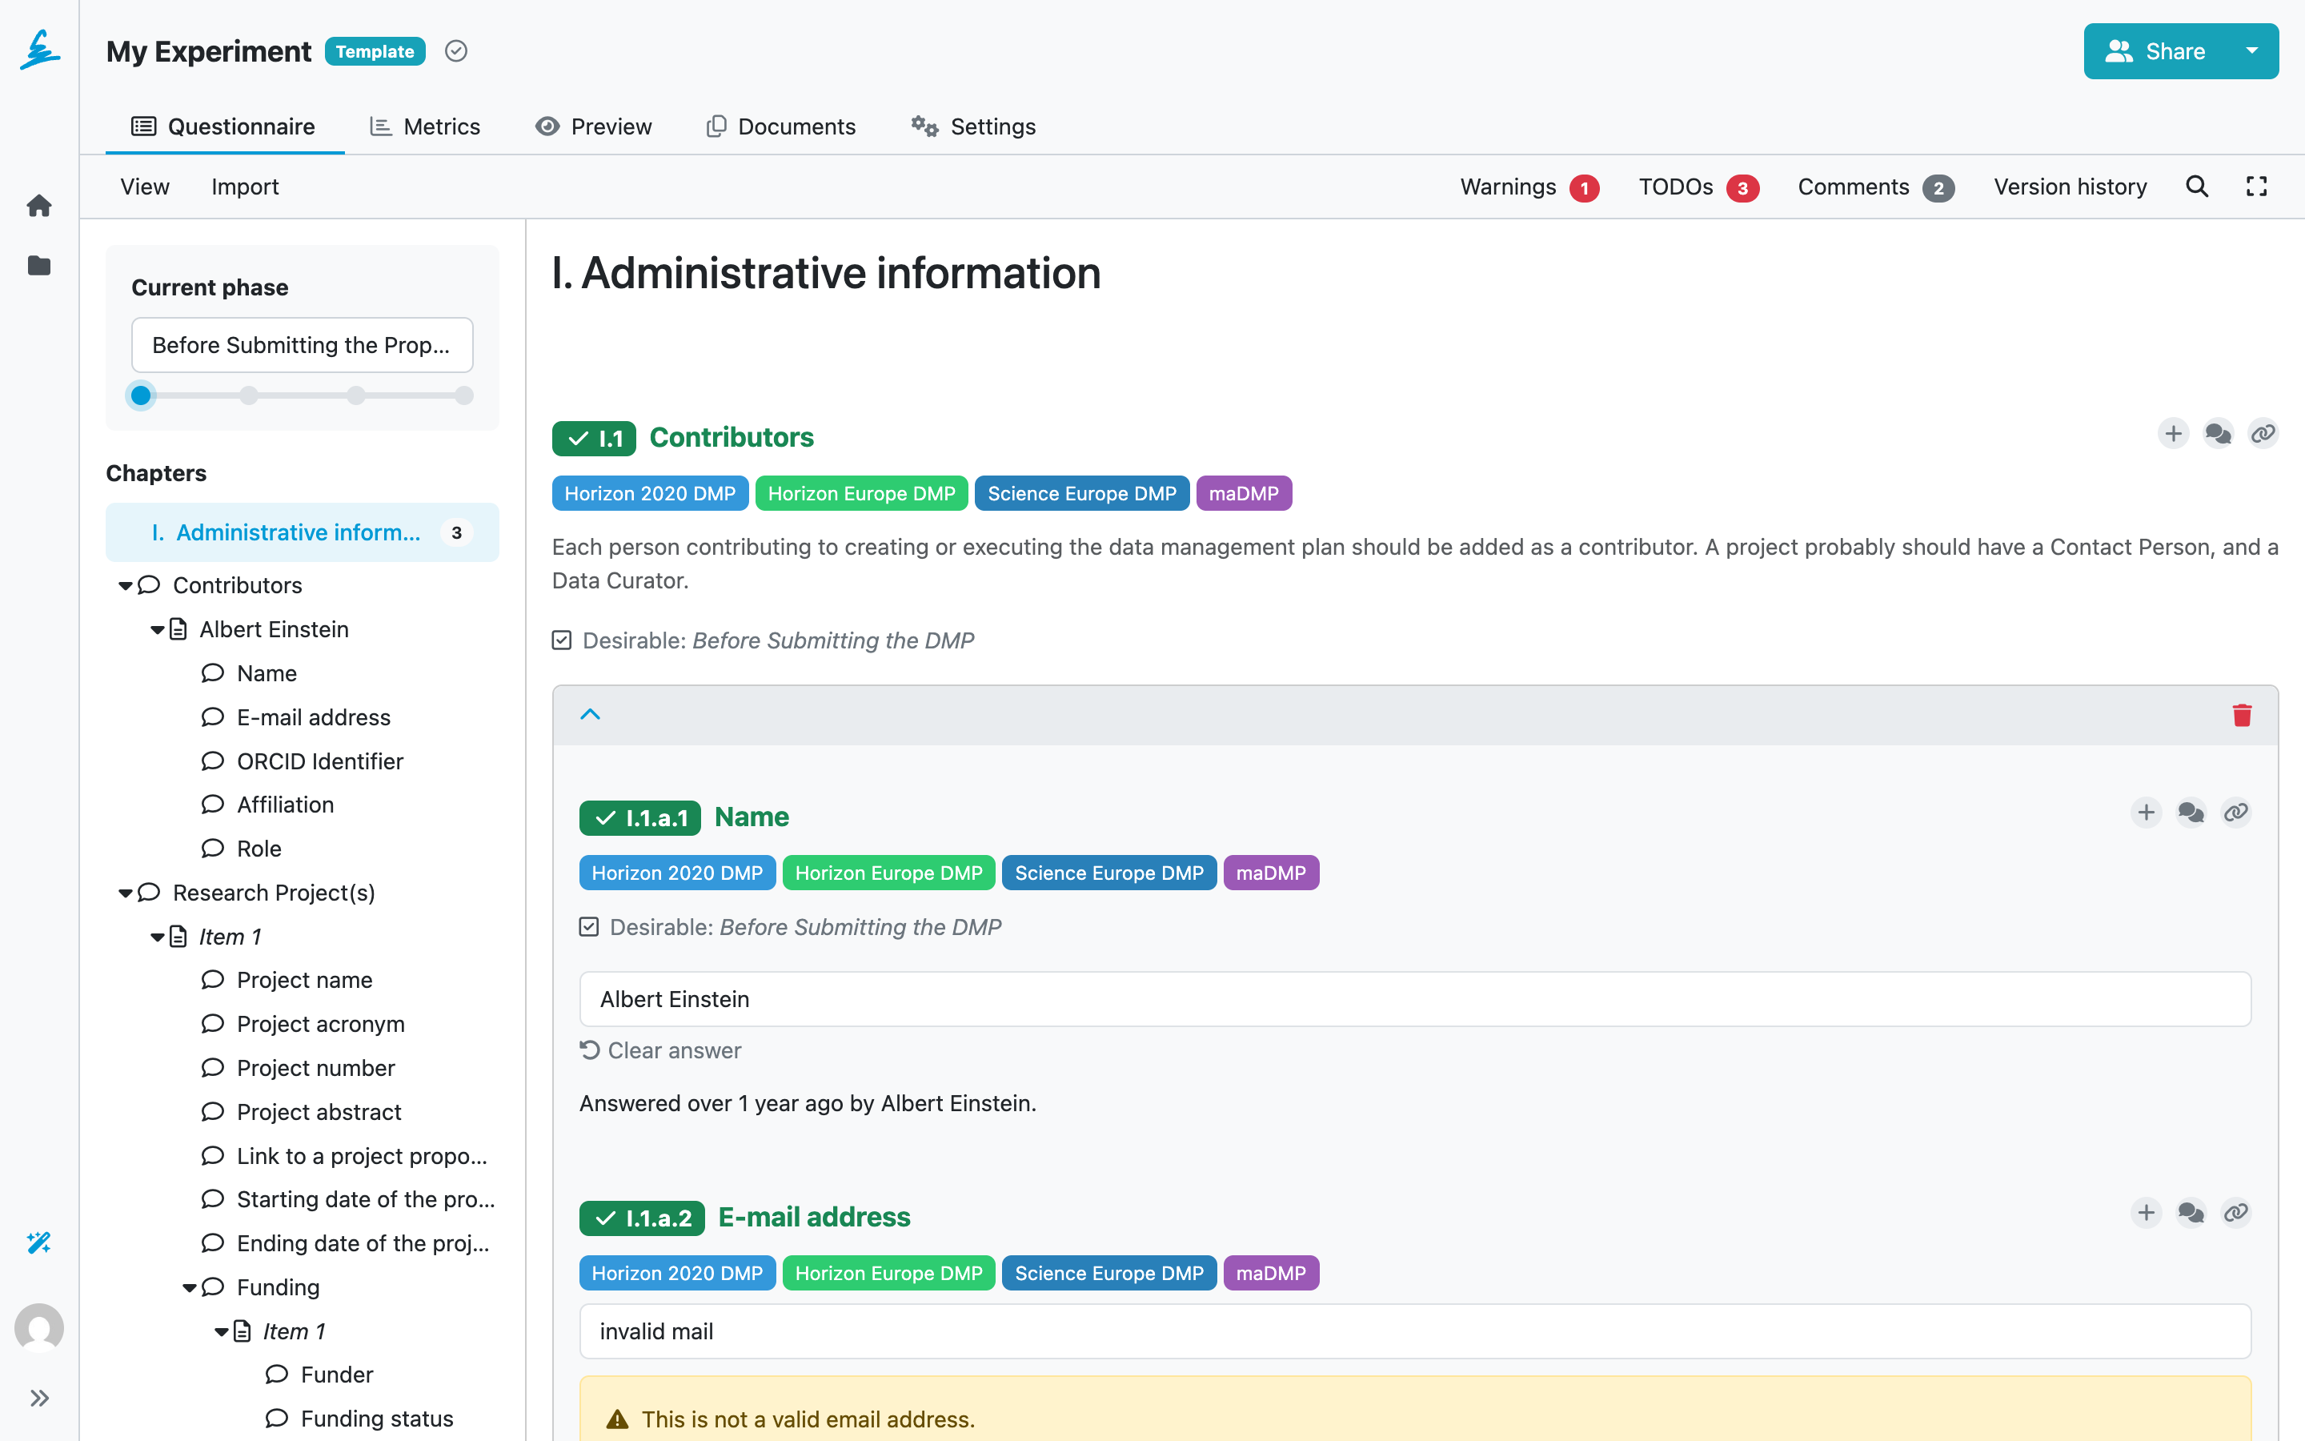This screenshot has width=2305, height=1441.
Task: Collapse the Funding tree node
Action: [190, 1289]
